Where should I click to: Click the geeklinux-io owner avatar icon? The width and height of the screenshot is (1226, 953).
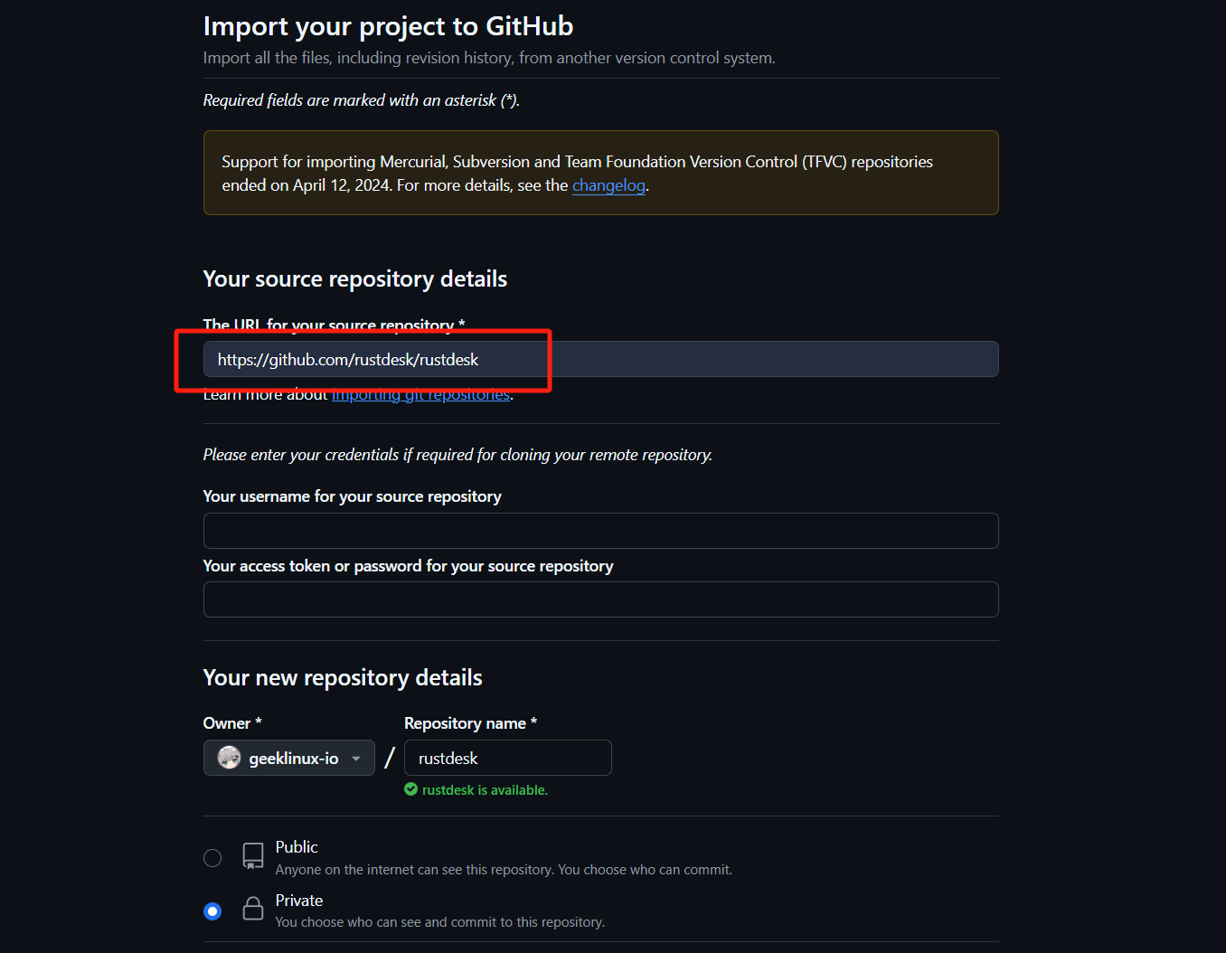[230, 758]
